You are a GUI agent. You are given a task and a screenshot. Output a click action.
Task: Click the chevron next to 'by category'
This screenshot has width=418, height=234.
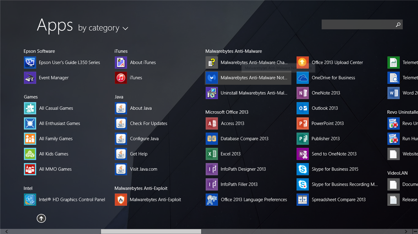pyautogui.click(x=125, y=28)
